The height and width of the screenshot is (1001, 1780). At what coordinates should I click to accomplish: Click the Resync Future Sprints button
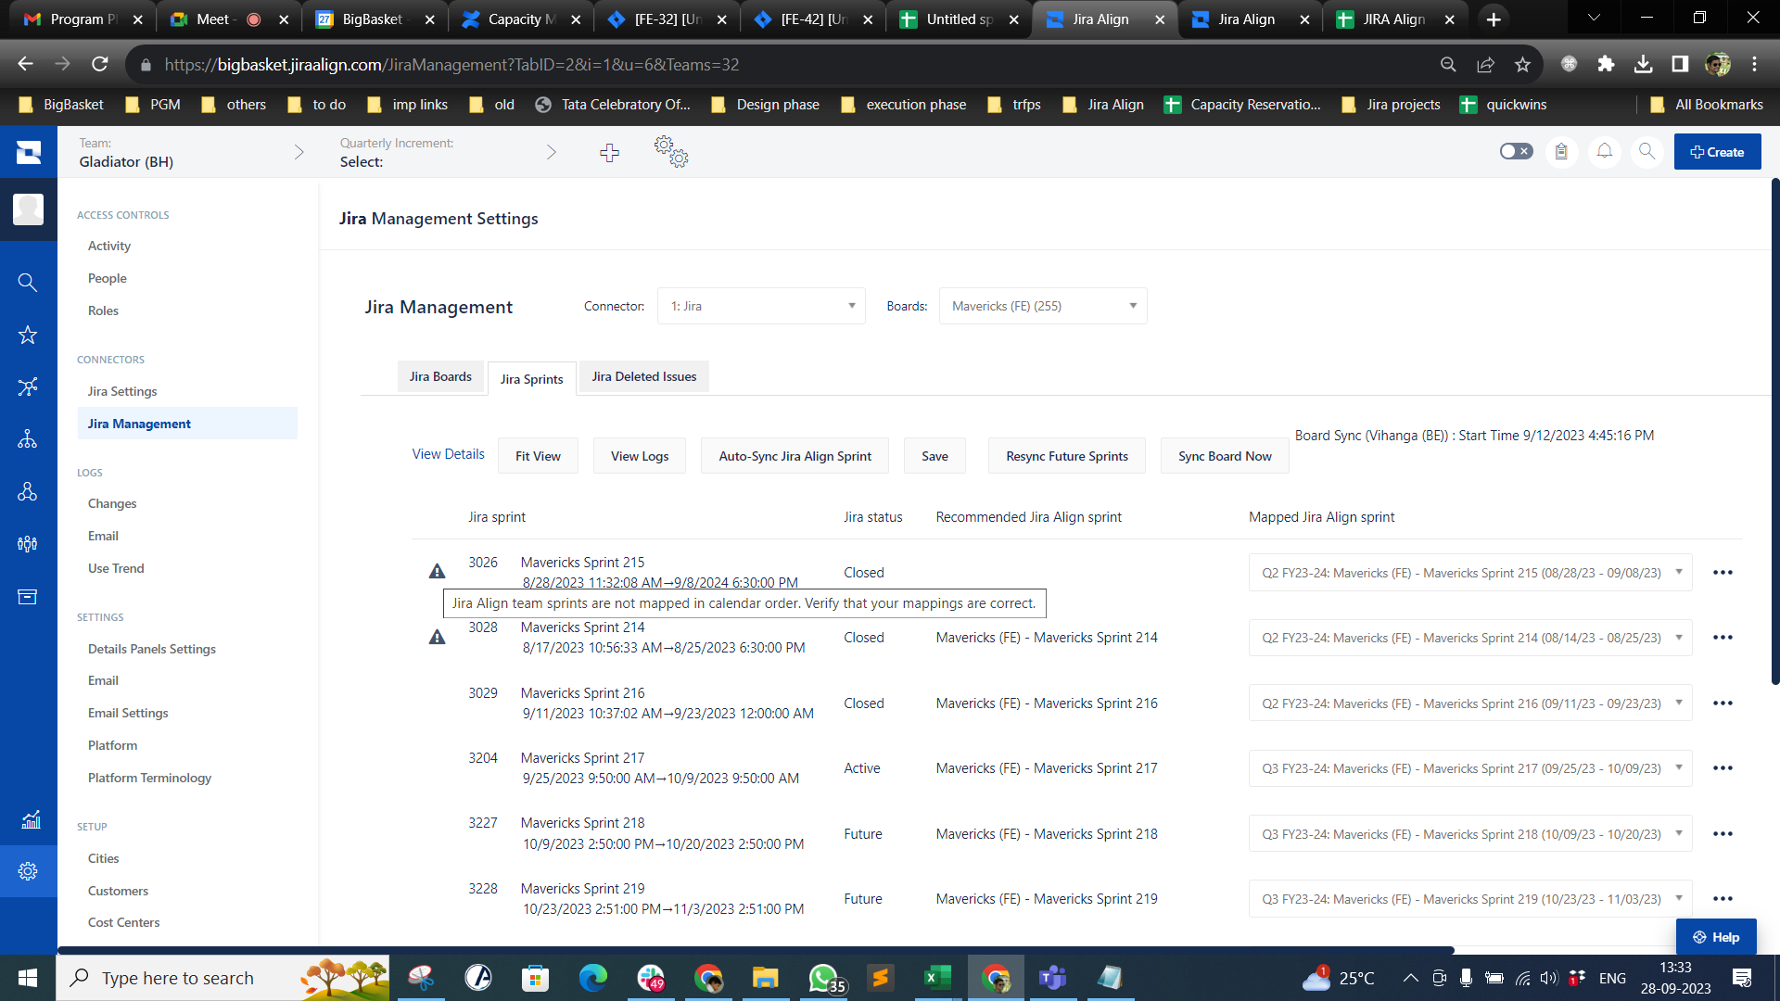tap(1066, 455)
